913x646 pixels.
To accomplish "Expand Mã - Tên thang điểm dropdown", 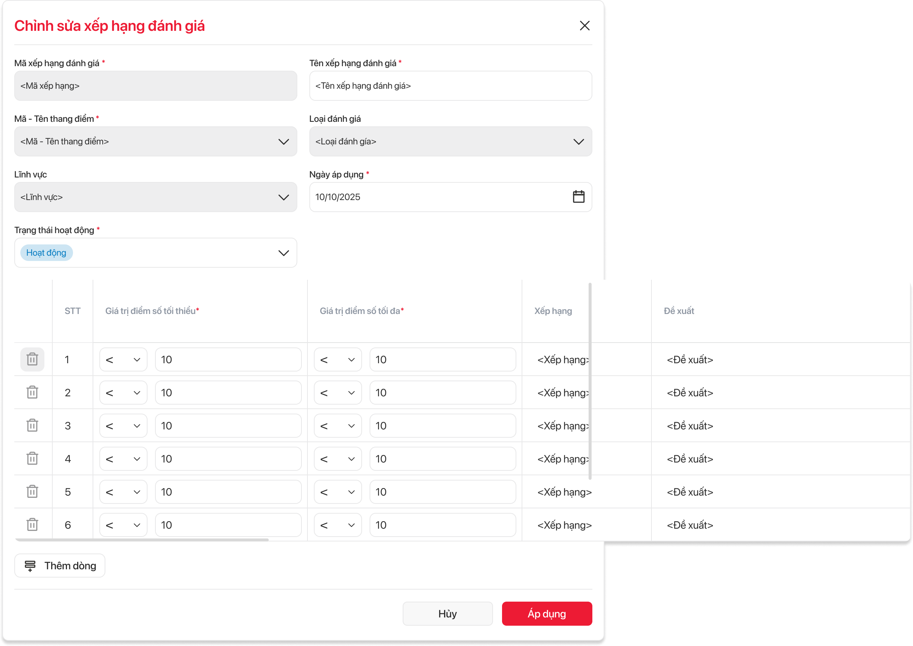I will [x=283, y=142].
